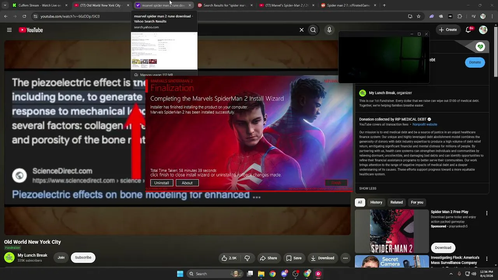Open the My Lunch Break channel name
498x280 pixels.
32,255
